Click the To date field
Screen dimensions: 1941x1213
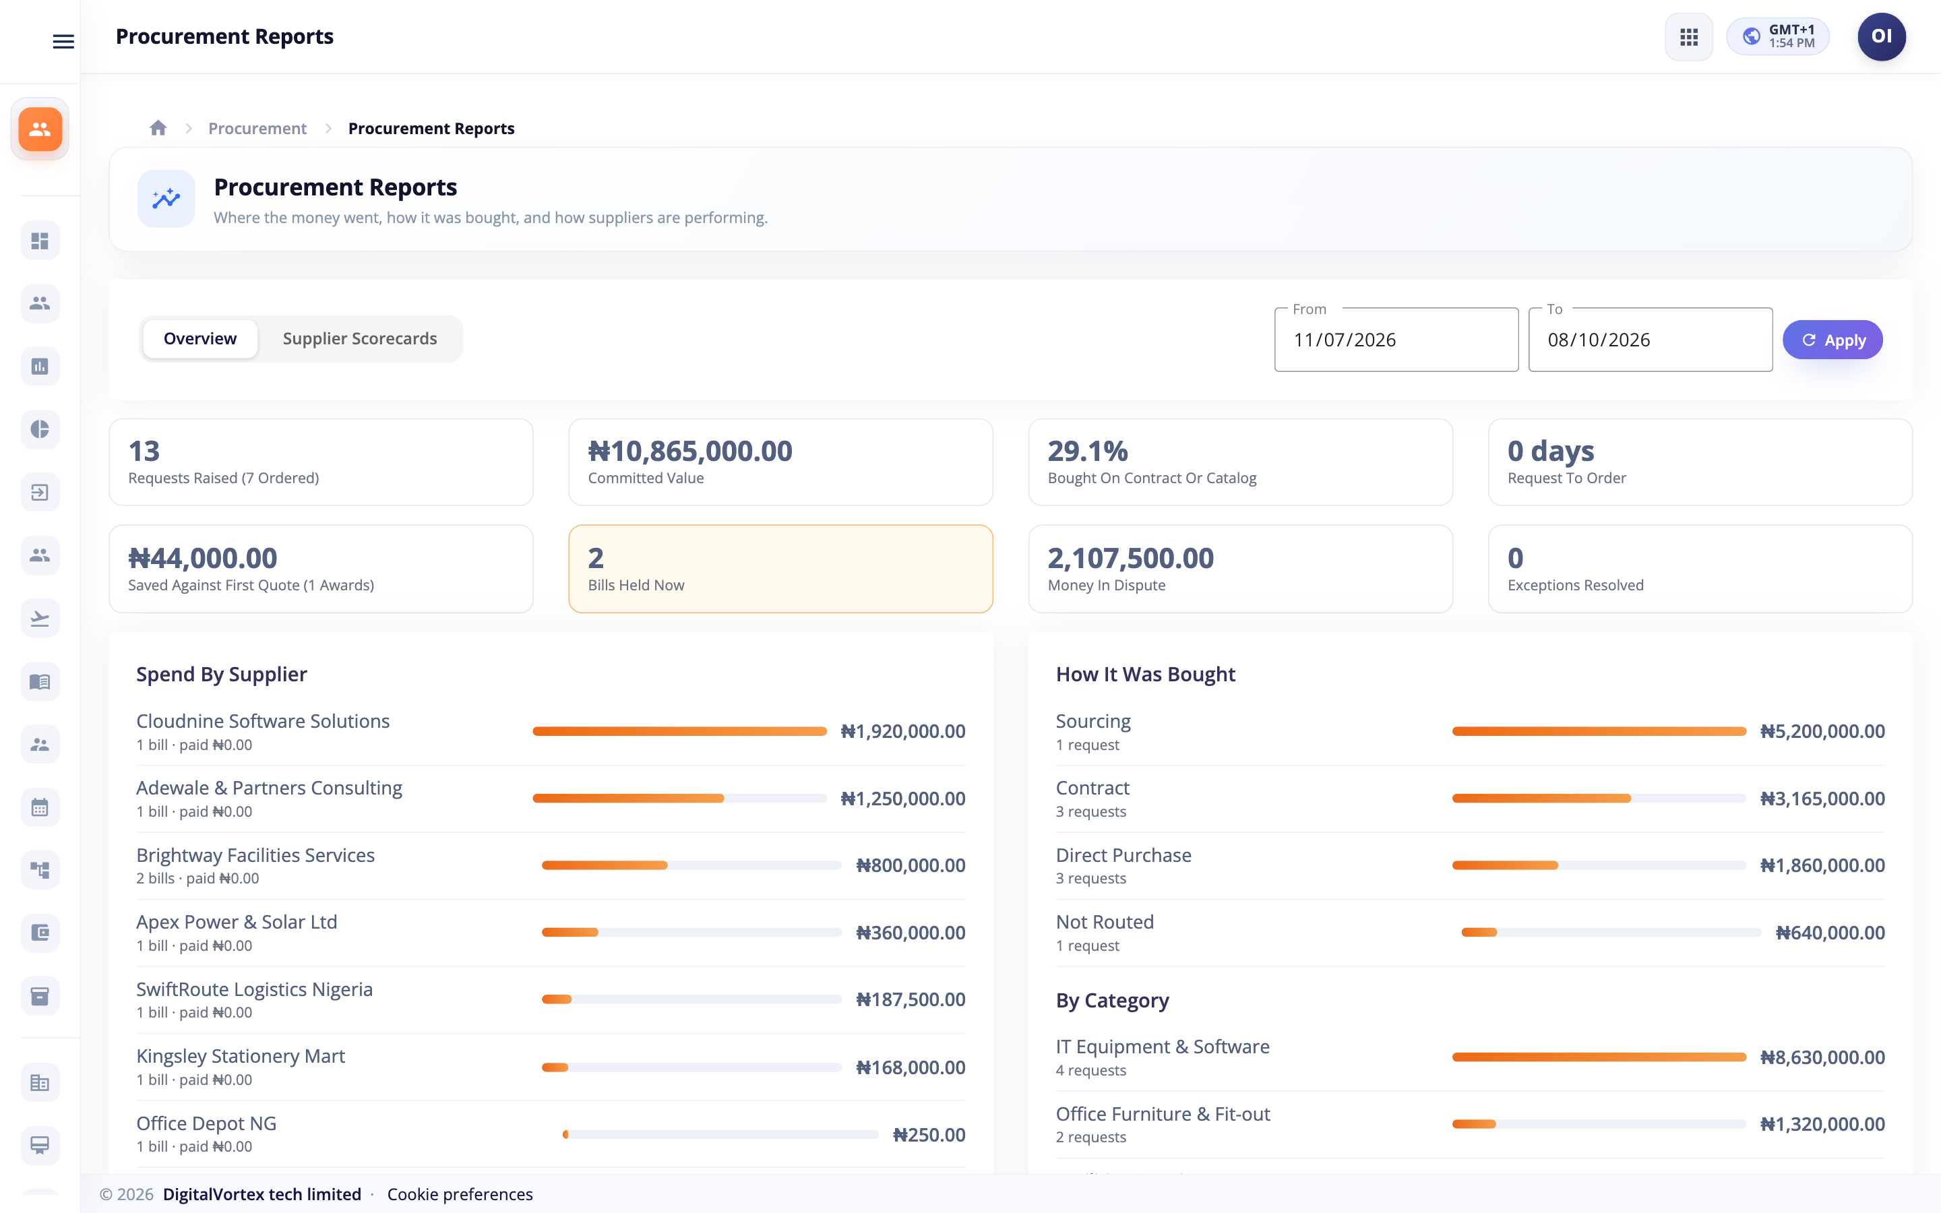coord(1650,340)
